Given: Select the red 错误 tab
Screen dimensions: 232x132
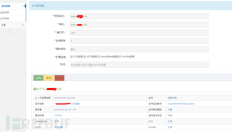Looking at the screenshot, I should [60, 78].
